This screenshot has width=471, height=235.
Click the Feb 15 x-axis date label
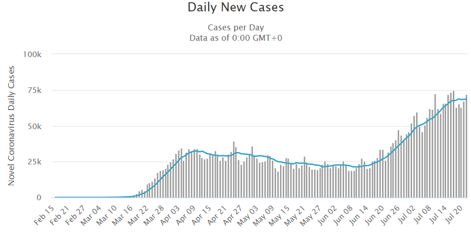(45, 215)
